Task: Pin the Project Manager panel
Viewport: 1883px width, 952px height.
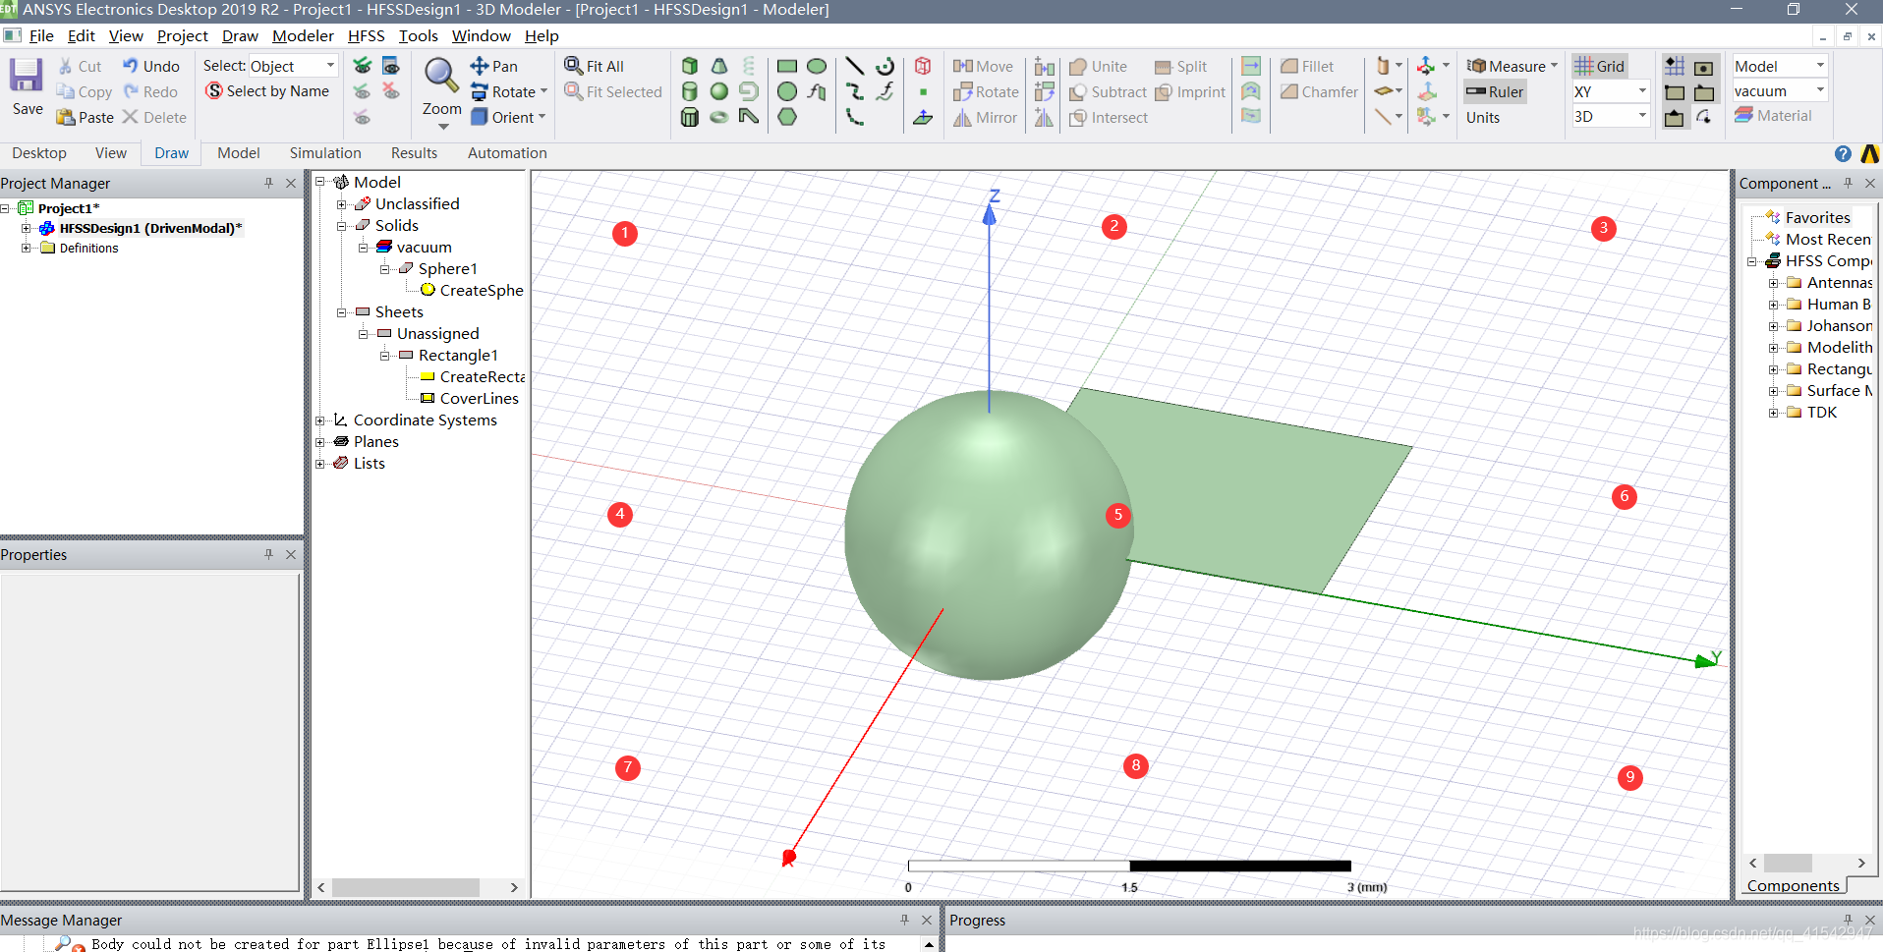Action: coord(268,183)
